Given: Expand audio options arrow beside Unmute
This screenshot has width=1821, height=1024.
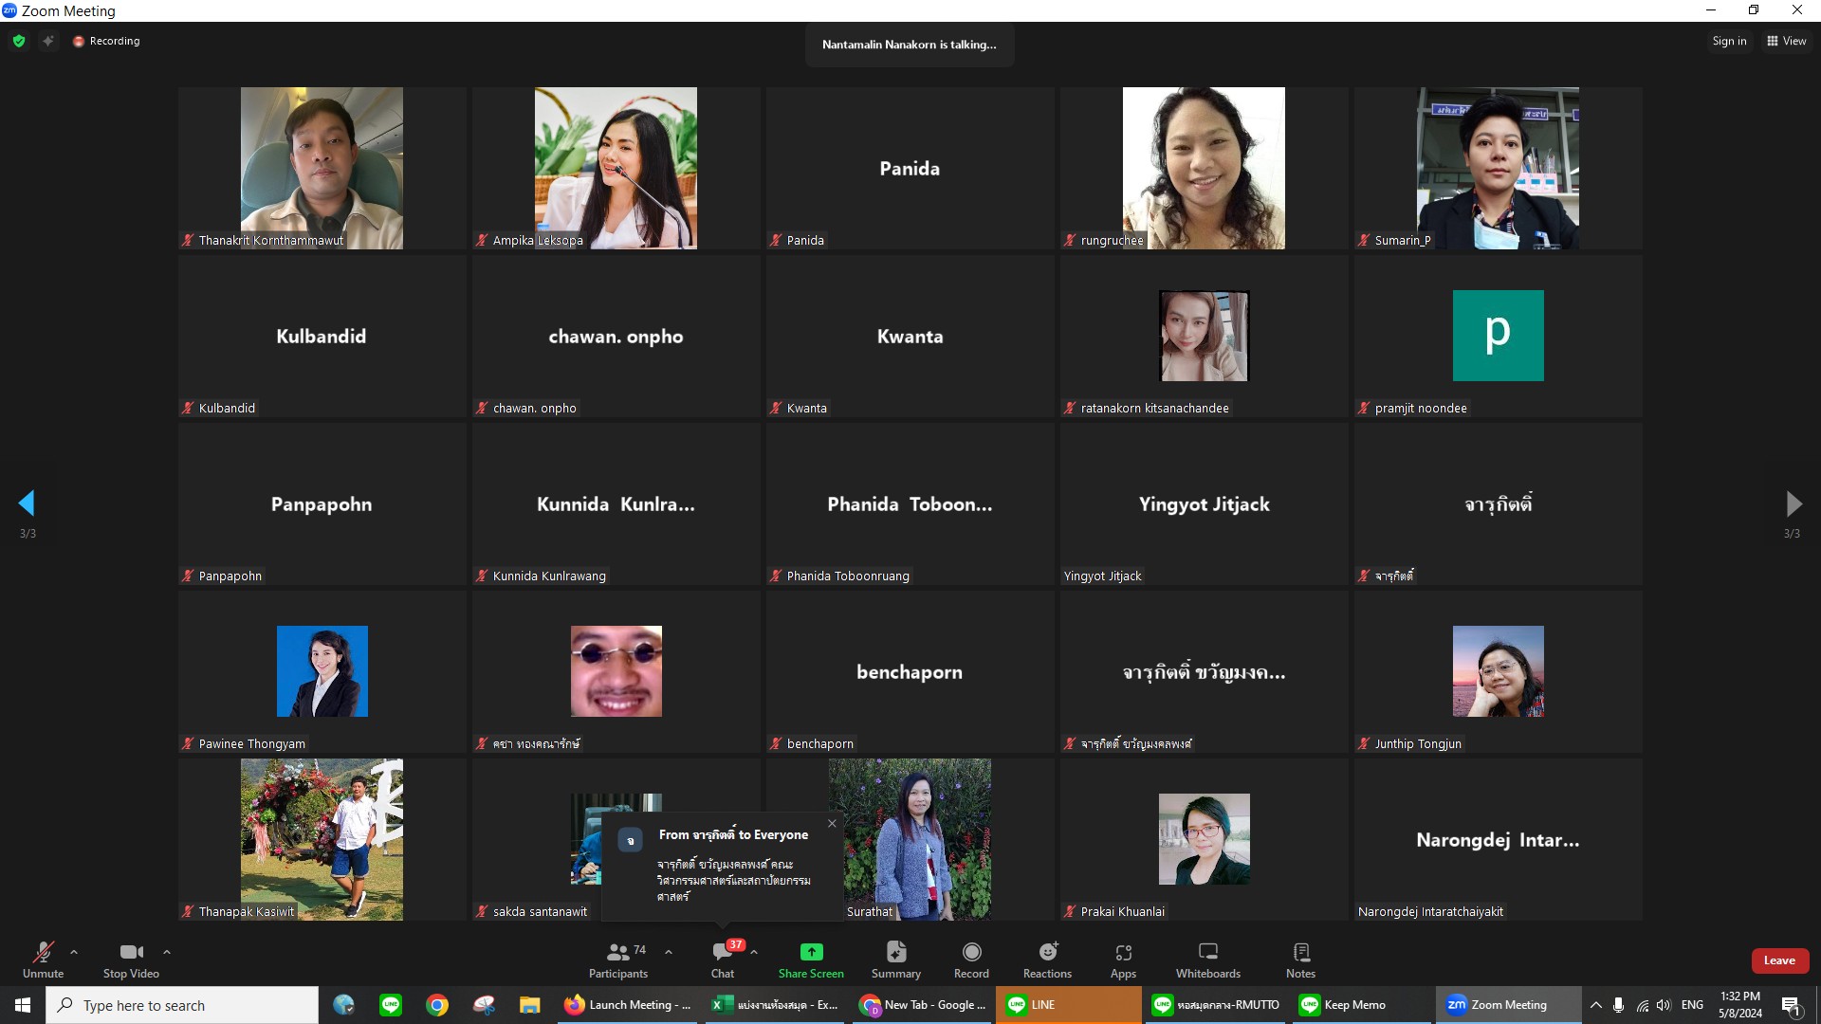Looking at the screenshot, I should point(74,952).
